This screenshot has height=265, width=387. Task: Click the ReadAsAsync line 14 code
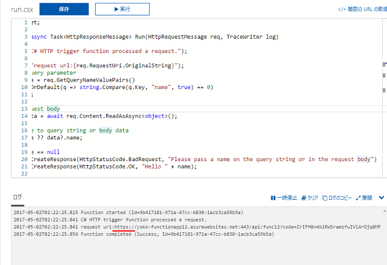(104, 116)
